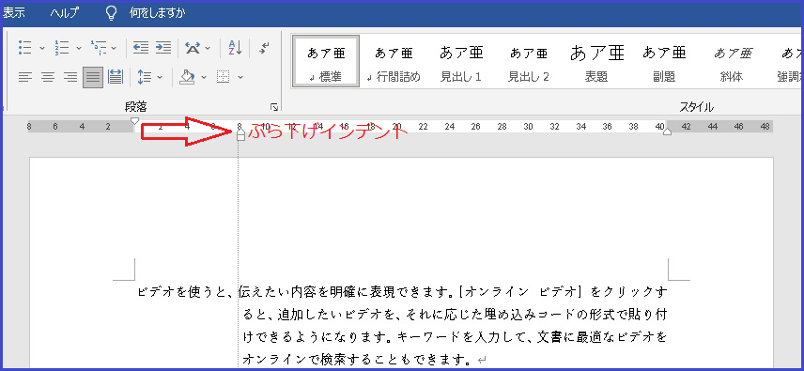Open Asian layout dropdown arrow
This screenshot has height=371, width=804.
coord(208,48)
